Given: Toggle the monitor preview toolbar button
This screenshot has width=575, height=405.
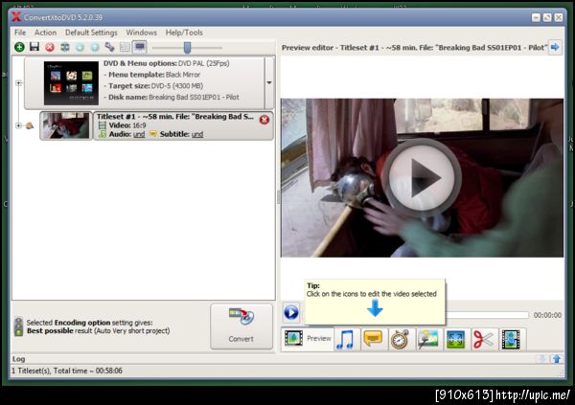Looking at the screenshot, I should [140, 47].
